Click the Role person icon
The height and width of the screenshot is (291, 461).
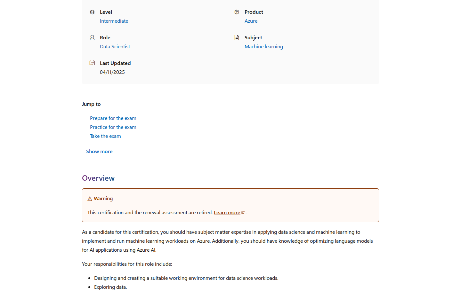coord(92,37)
